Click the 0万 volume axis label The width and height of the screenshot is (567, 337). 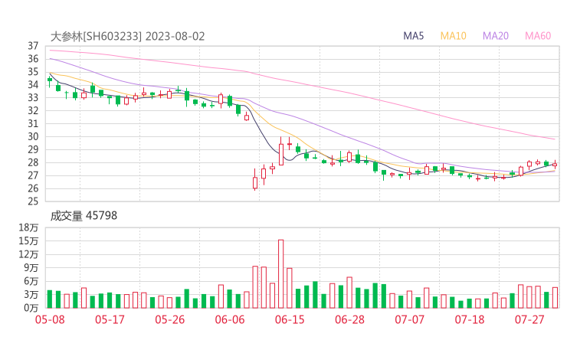click(31, 308)
